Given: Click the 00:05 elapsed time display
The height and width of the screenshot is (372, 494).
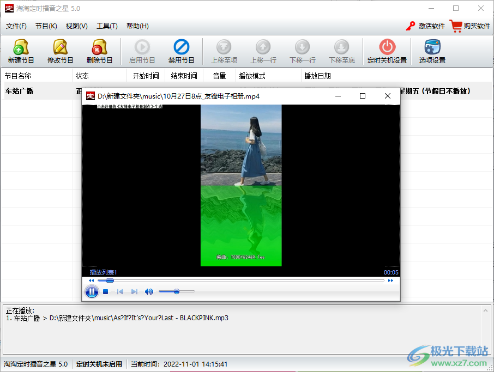Looking at the screenshot, I should tap(391, 272).
